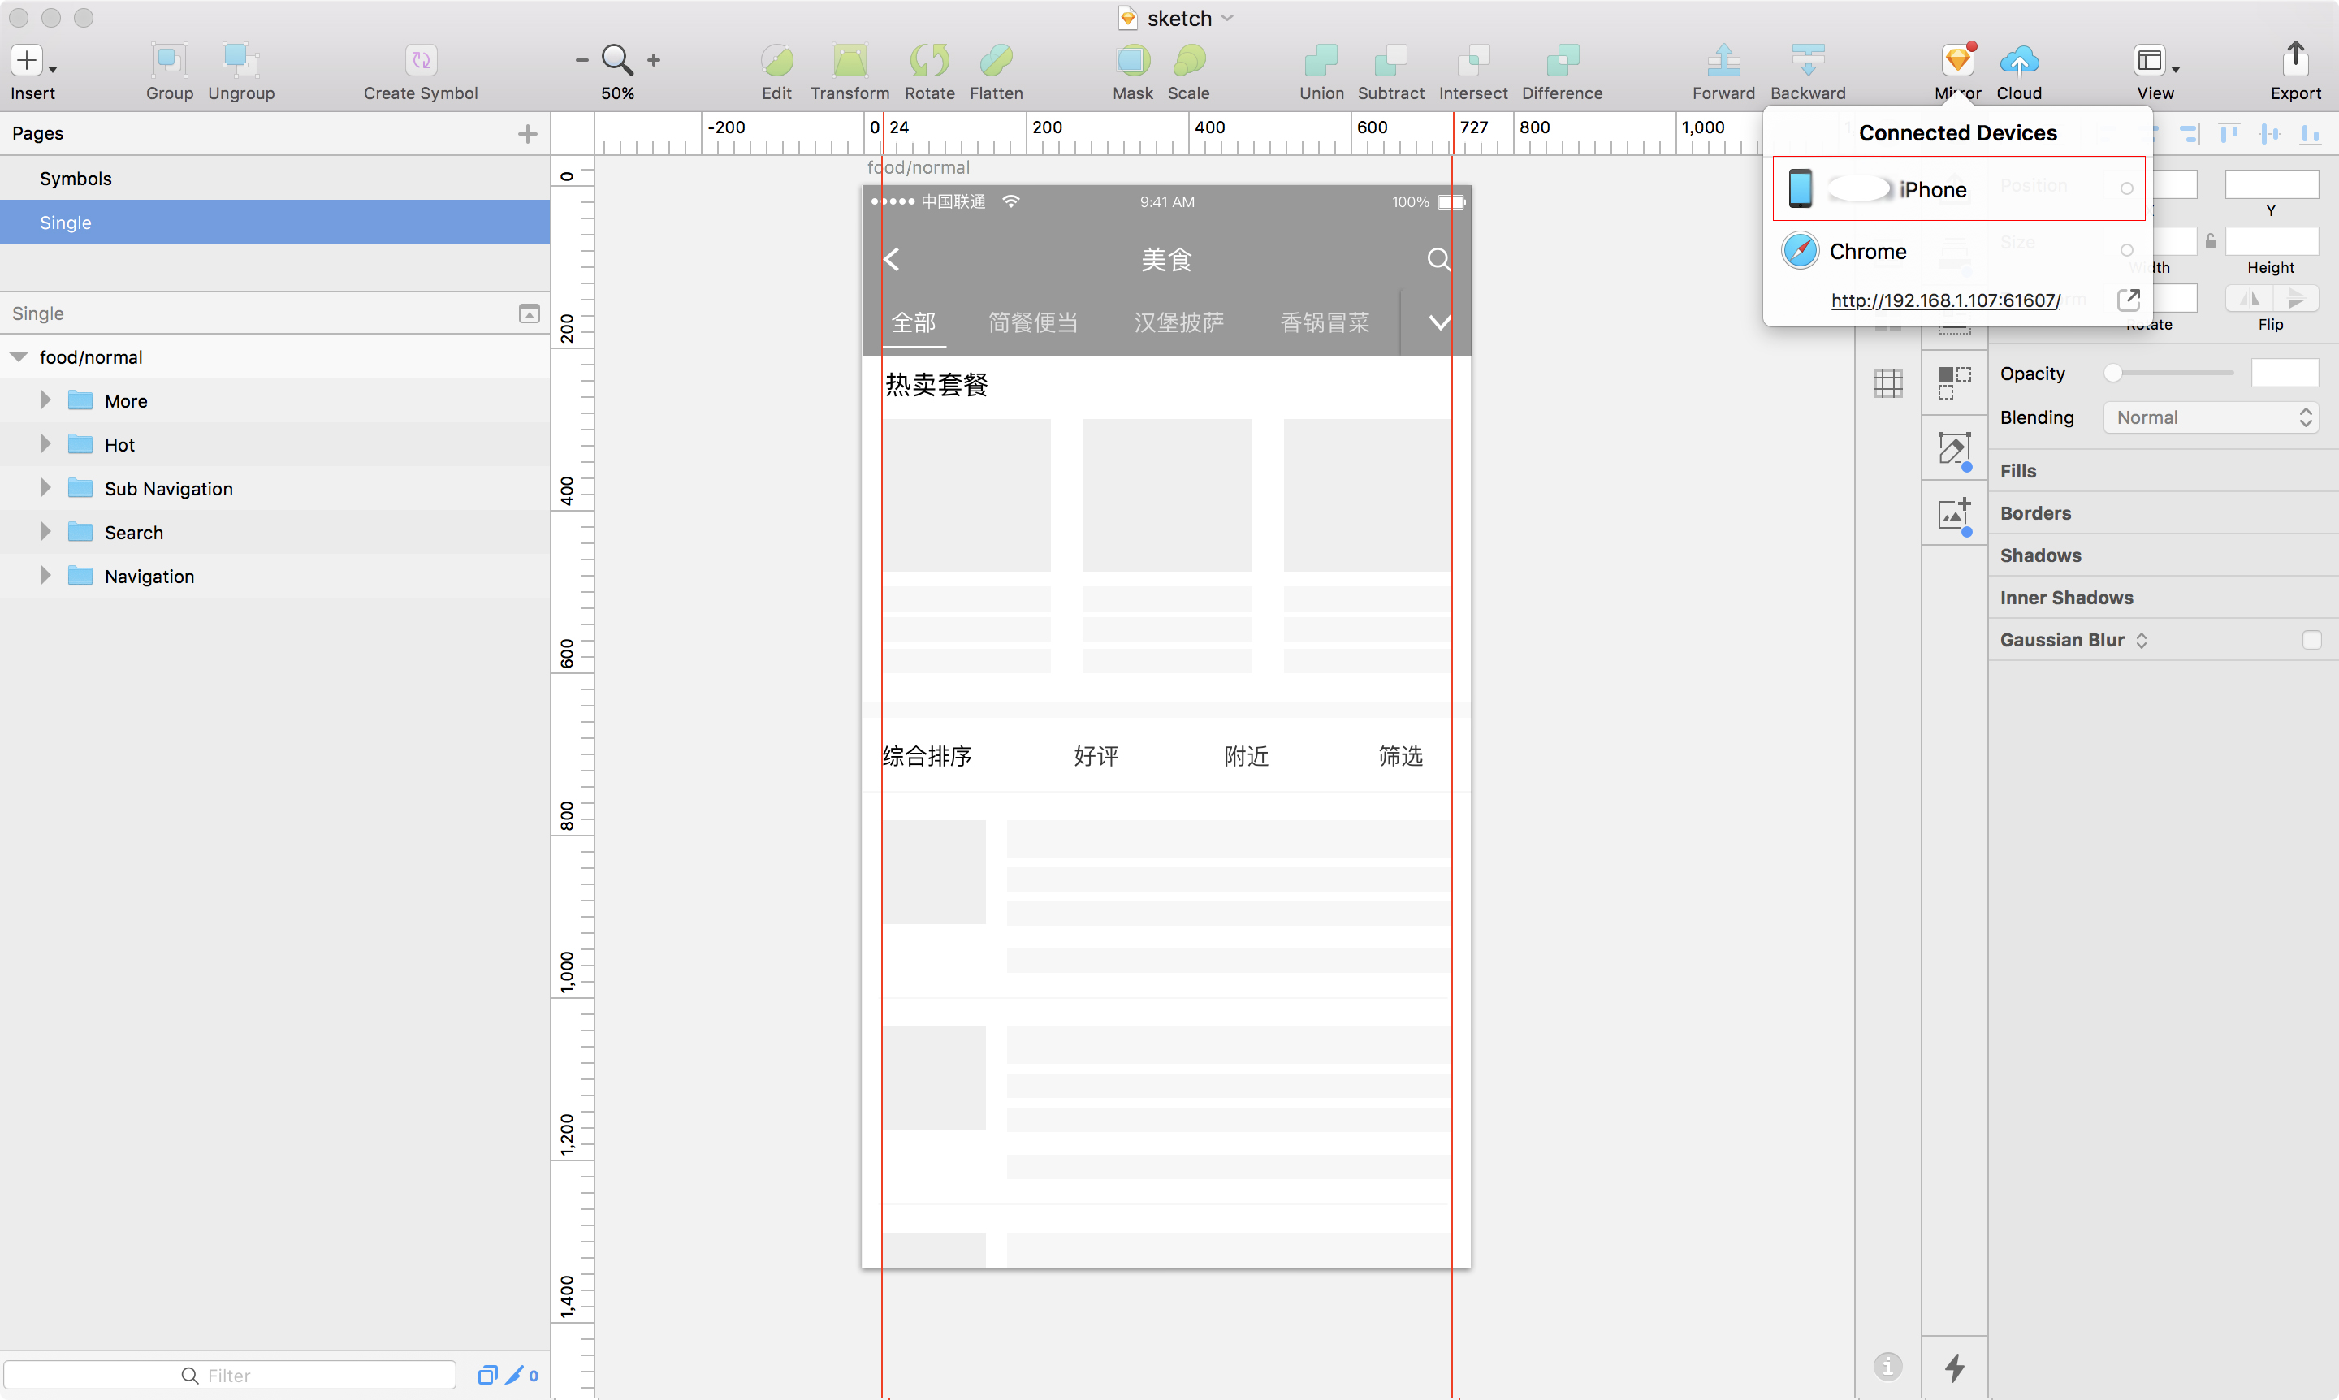Screen dimensions: 2339x1400
Task: Select the Union boolean operation icon
Action: (1320, 60)
